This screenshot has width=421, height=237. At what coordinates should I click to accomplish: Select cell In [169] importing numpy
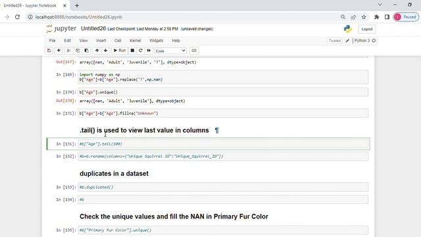223,77
